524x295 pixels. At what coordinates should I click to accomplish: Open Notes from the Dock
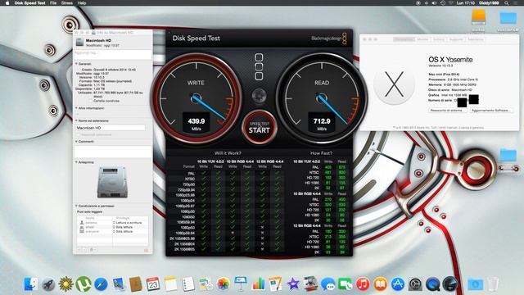pos(170,284)
